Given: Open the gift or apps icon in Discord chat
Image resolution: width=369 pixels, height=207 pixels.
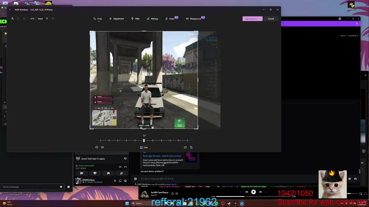Looking at the screenshot, I should (x=355, y=179).
